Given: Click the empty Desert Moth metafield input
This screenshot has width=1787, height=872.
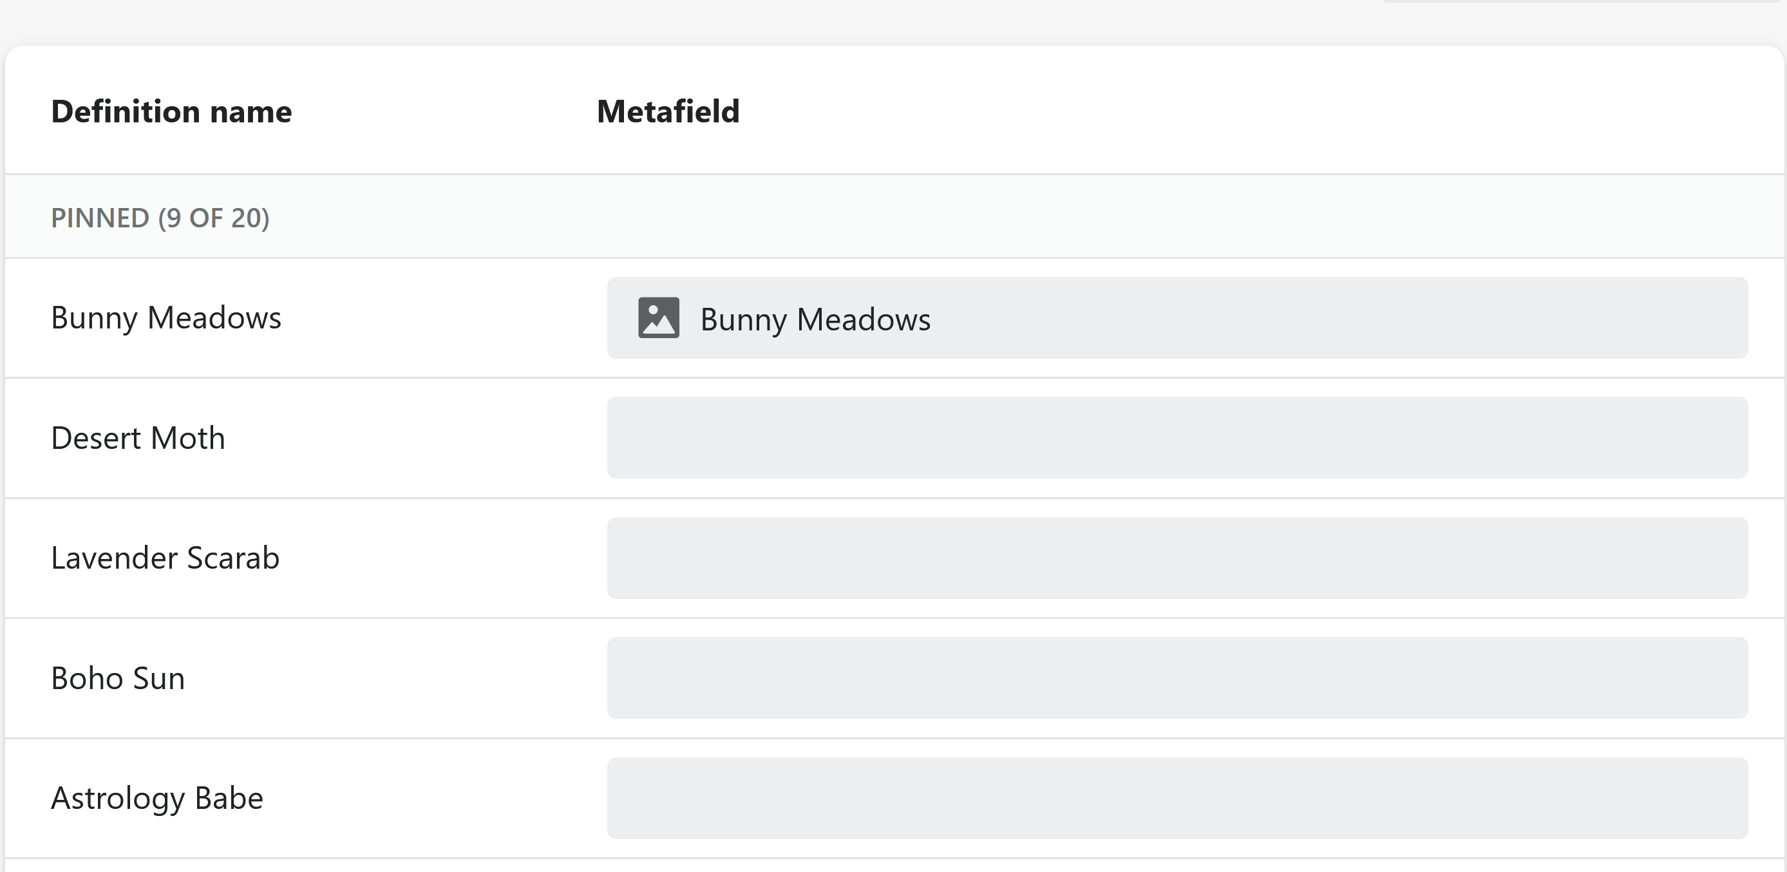Looking at the screenshot, I should pyautogui.click(x=1177, y=438).
